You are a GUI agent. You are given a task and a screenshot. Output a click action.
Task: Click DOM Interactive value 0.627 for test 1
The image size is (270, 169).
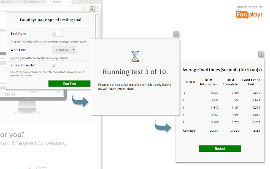pos(215,93)
